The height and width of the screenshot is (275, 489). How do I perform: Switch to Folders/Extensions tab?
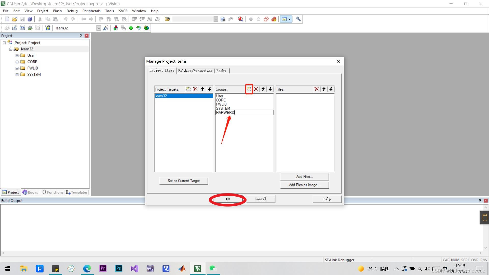coord(195,71)
